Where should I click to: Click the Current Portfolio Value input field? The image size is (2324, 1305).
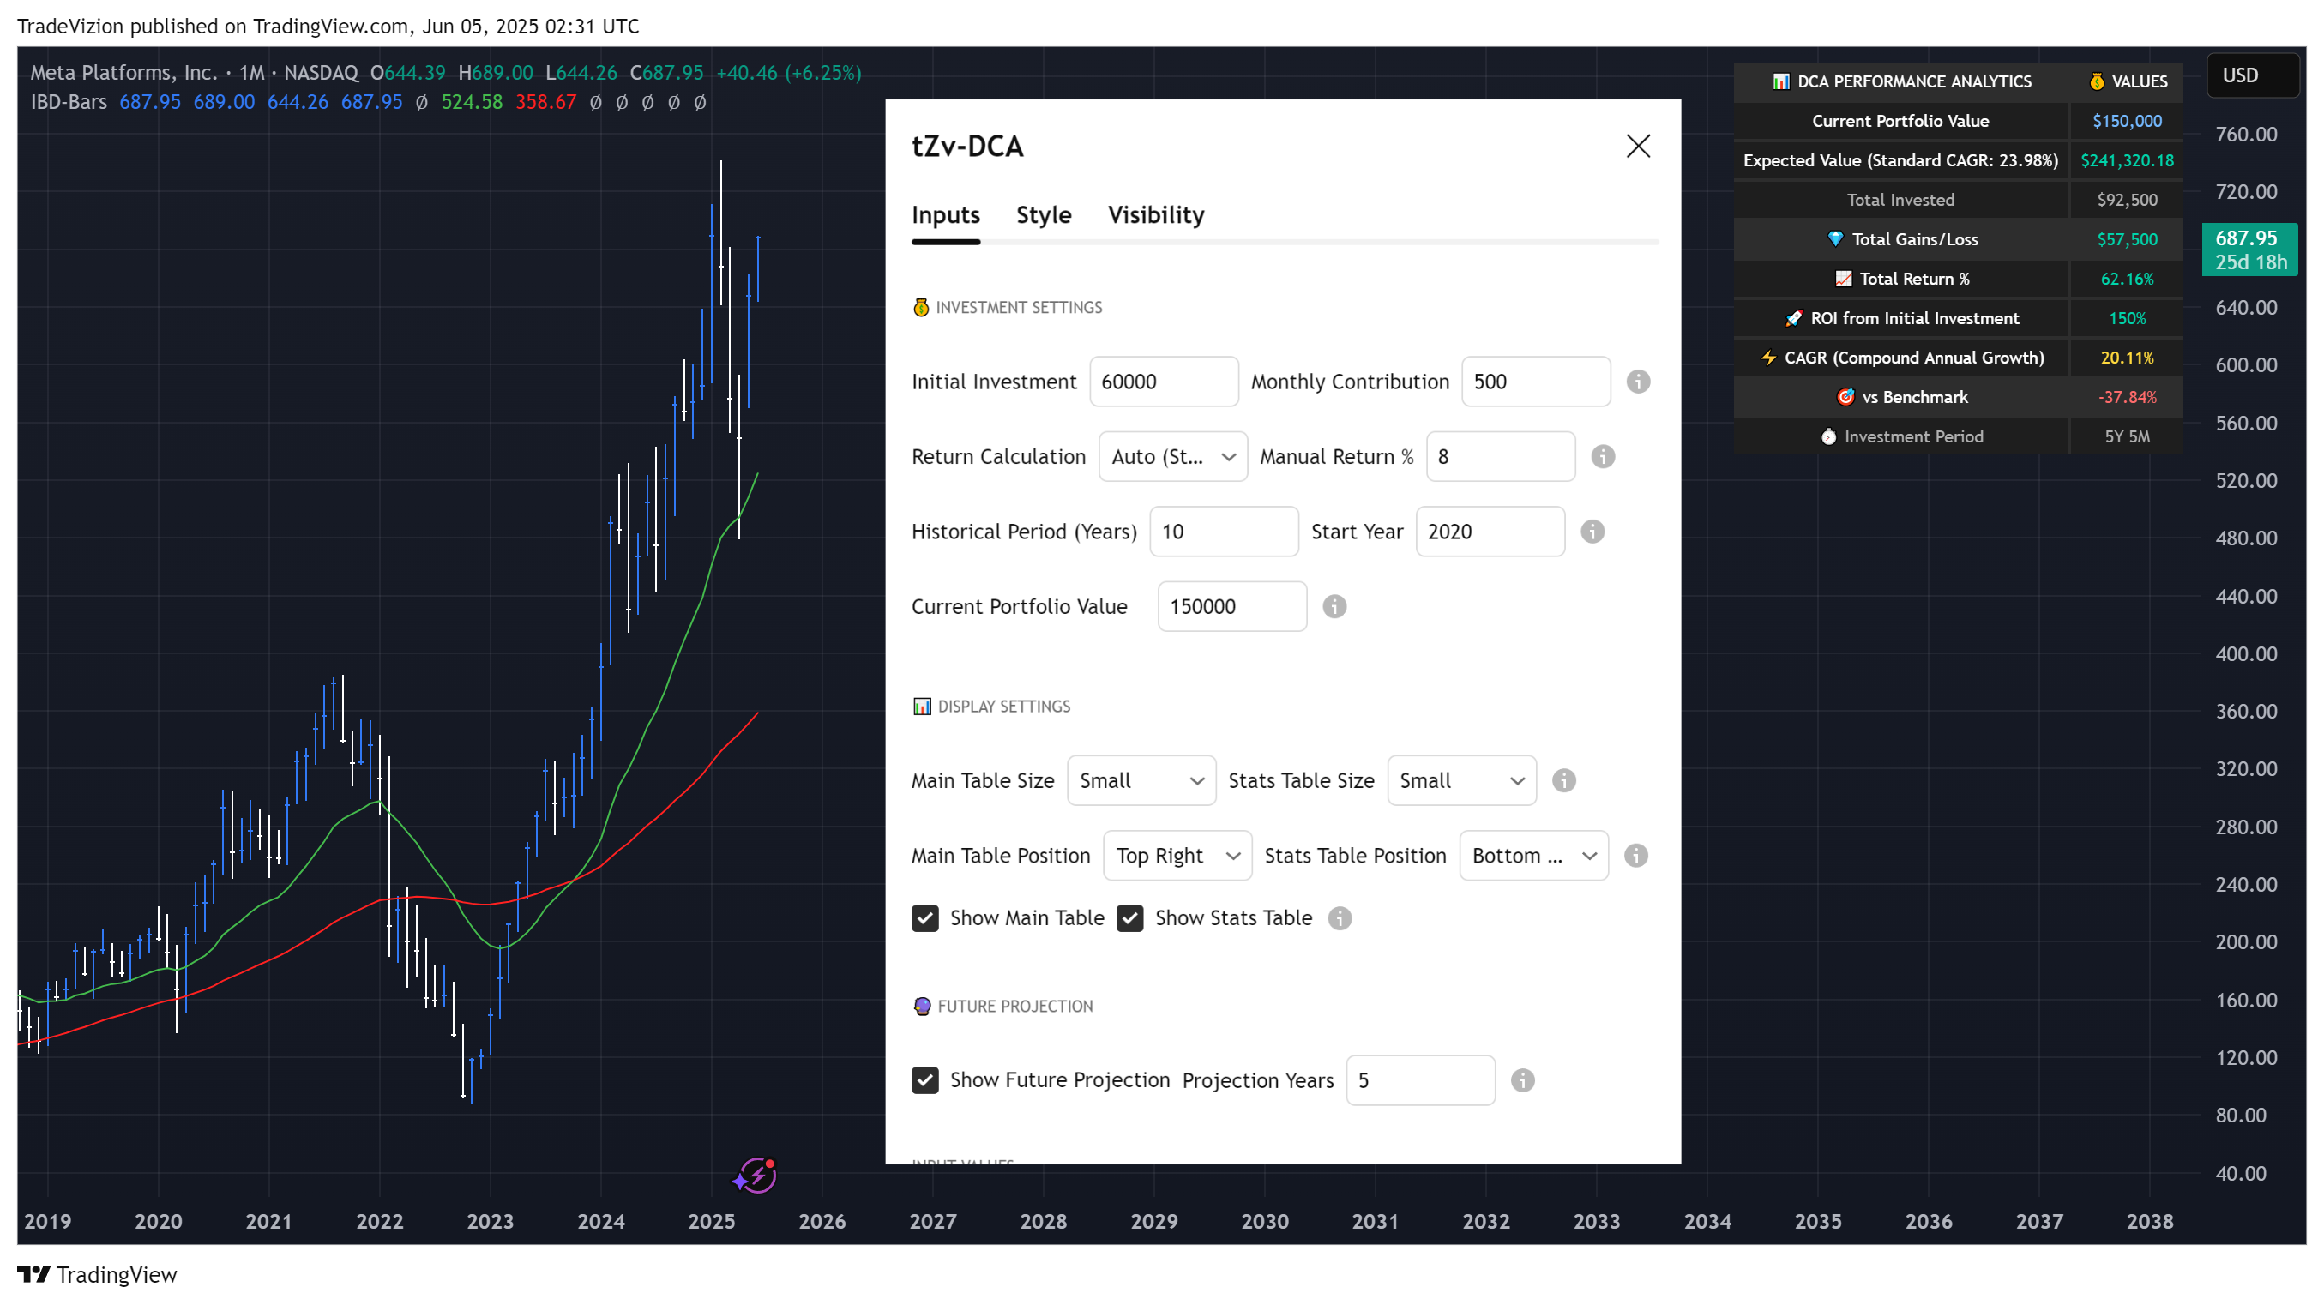1231,606
